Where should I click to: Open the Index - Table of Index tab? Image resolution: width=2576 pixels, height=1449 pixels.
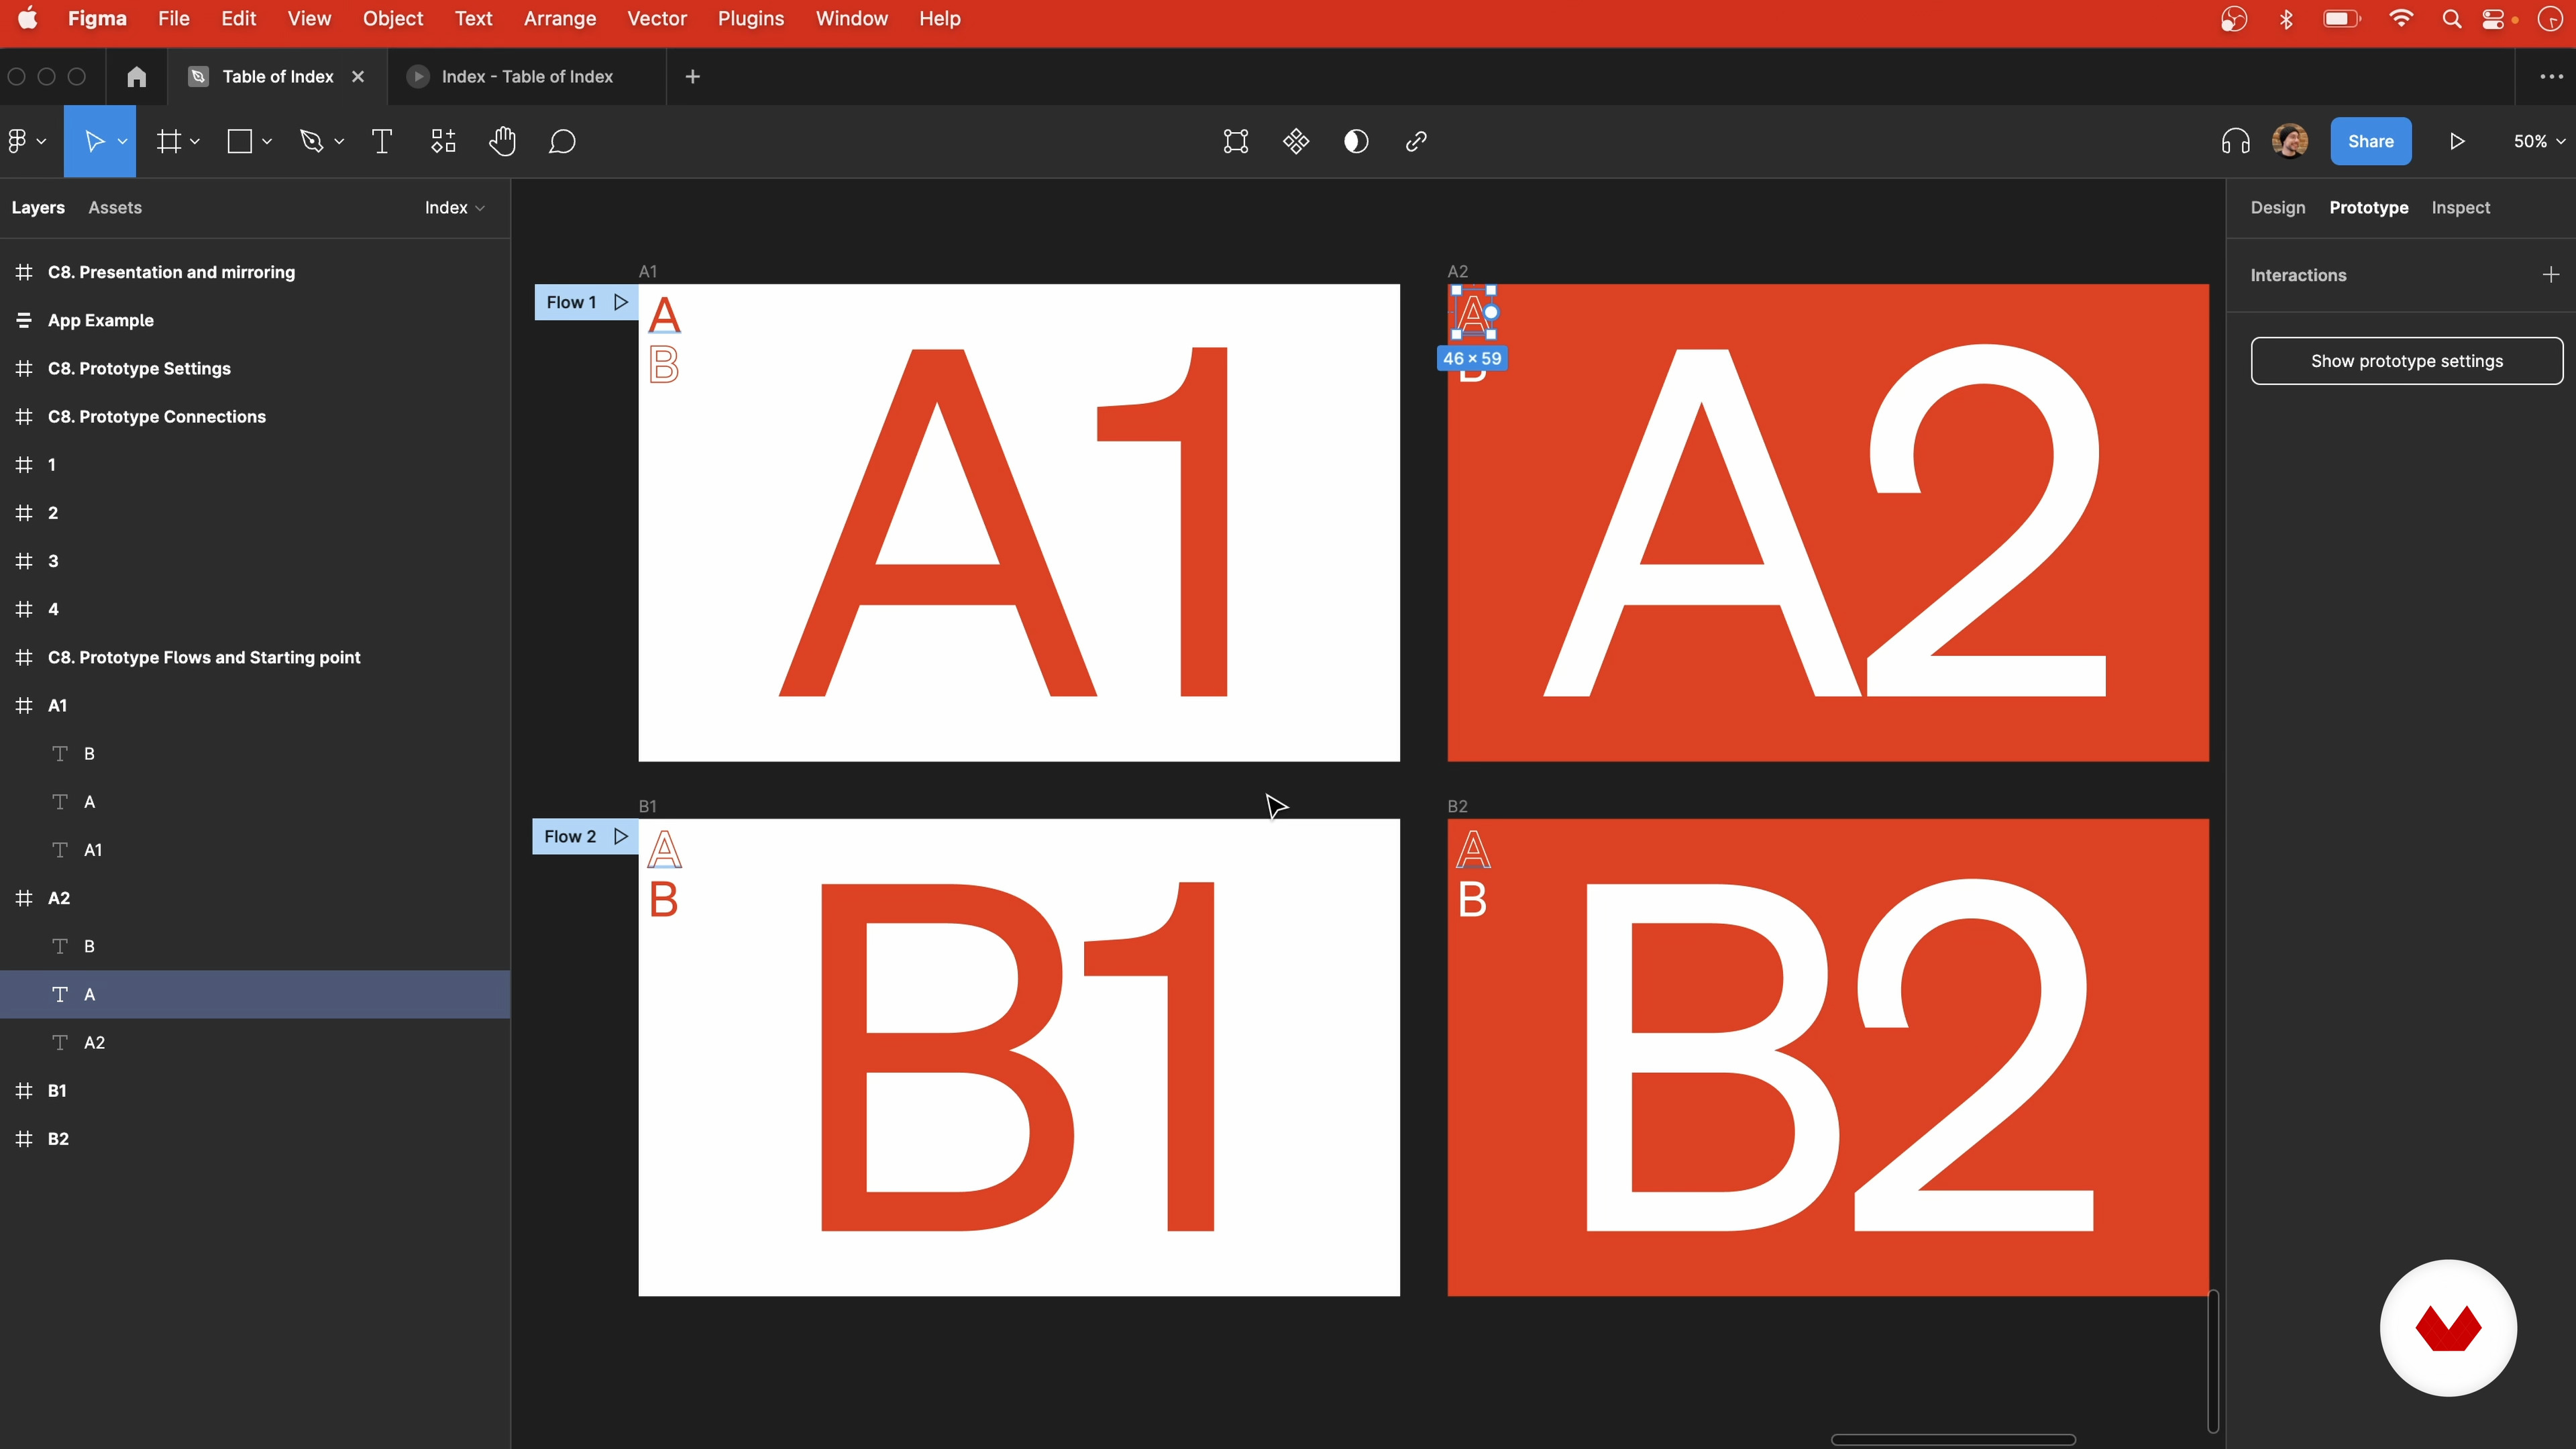(527, 76)
